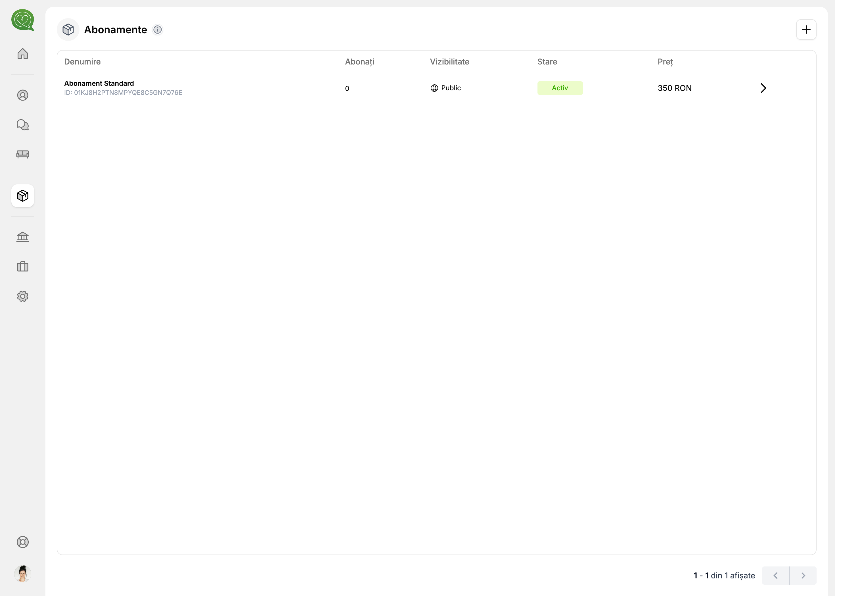Expand the Abonament Standard row chevron
The height and width of the screenshot is (596, 841).
(x=763, y=88)
